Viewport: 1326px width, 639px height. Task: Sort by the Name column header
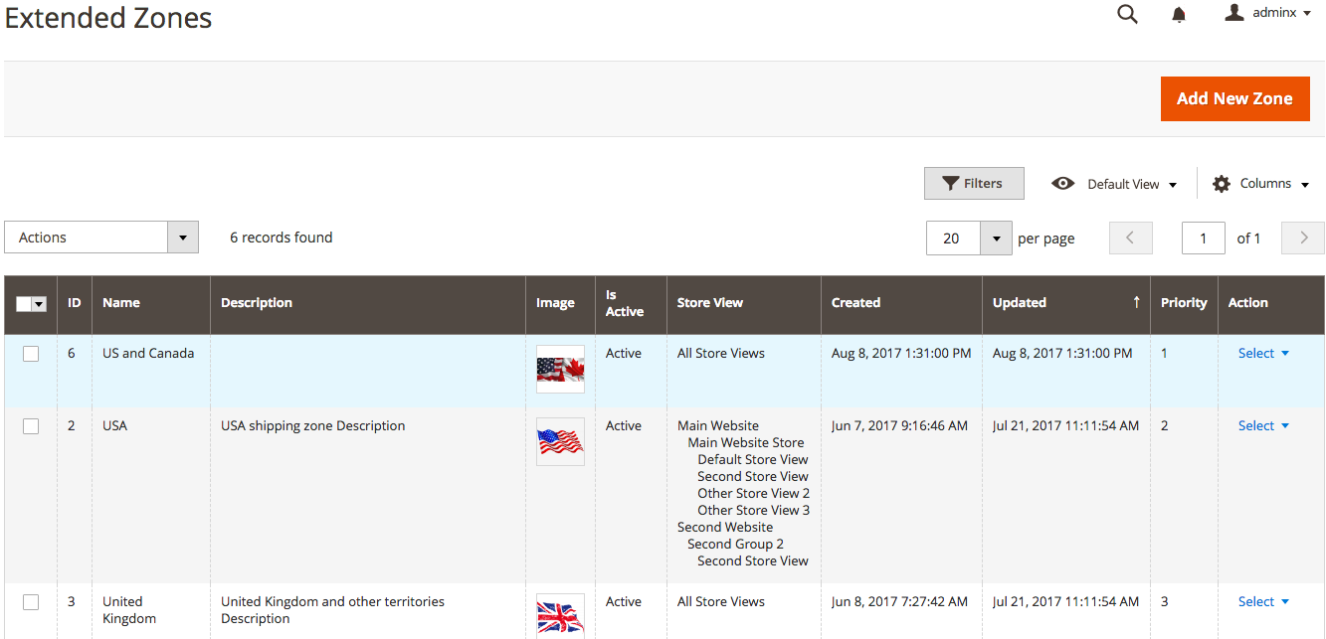point(151,303)
